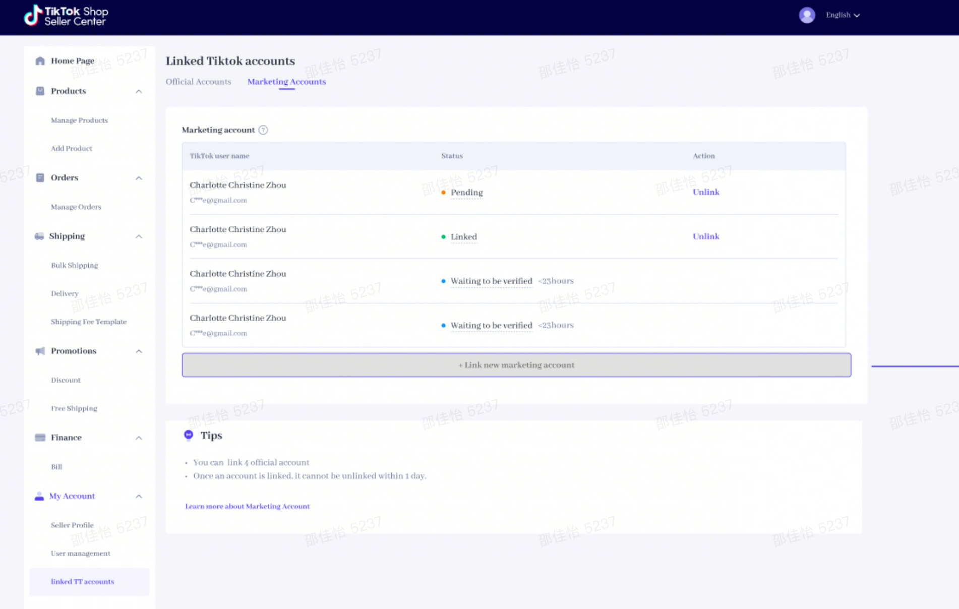This screenshot has width=959, height=609.
Task: Open Learn more about Marketing Account link
Action: pyautogui.click(x=247, y=506)
